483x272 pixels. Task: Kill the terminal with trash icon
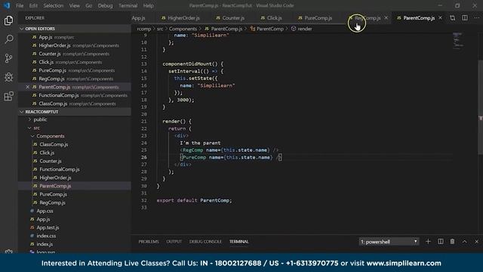pyautogui.click(x=452, y=242)
